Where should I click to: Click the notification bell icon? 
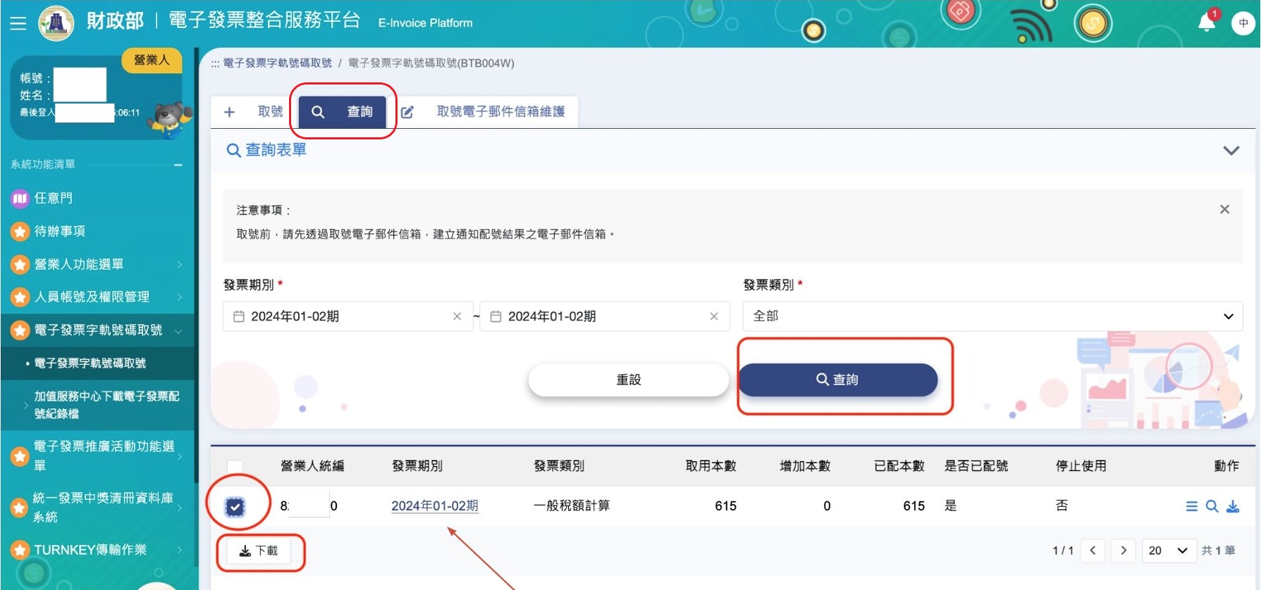1206,23
